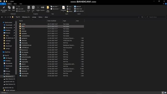Open Properties from ribbon
Viewport: 167px width, 94px height.
pos(63,9)
